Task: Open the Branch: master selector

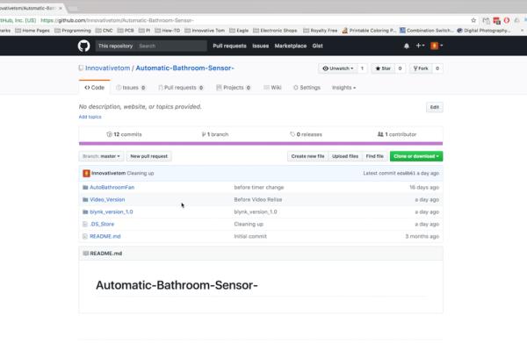Action: (x=101, y=156)
